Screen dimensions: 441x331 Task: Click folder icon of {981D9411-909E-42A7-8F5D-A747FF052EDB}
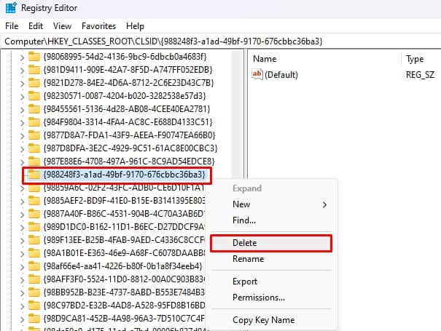pyautogui.click(x=34, y=70)
